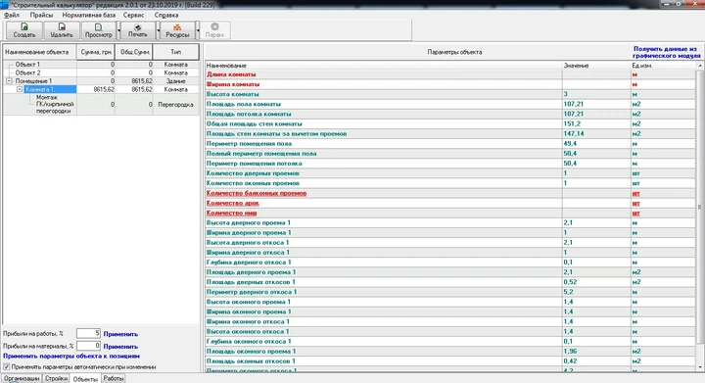The width and height of the screenshot is (705, 383).
Task: Click value 147,14 for стен за вычетом проемов
Action: pyautogui.click(x=596, y=134)
